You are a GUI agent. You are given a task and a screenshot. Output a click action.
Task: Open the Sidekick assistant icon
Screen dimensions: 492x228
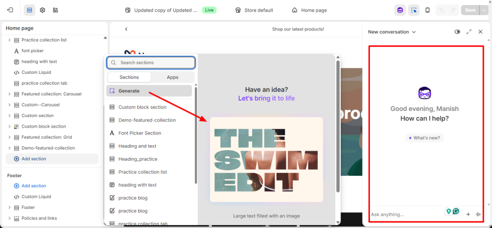pyautogui.click(x=400, y=10)
